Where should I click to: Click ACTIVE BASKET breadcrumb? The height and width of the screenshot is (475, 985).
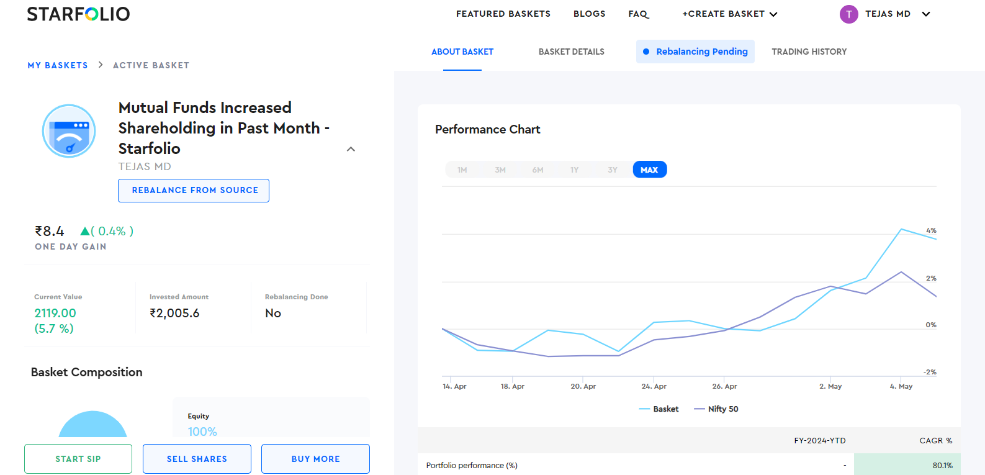151,65
